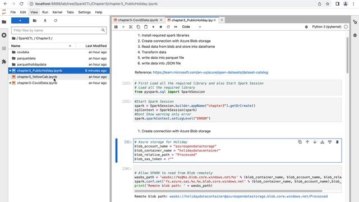Select chapter3_YellowCab.ipynb file
Viewport: 359px width, 202px height.
pos(59,77)
